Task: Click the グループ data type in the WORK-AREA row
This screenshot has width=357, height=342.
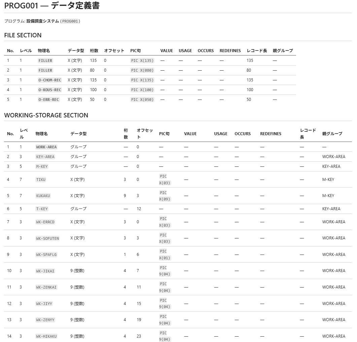Action: (x=78, y=147)
